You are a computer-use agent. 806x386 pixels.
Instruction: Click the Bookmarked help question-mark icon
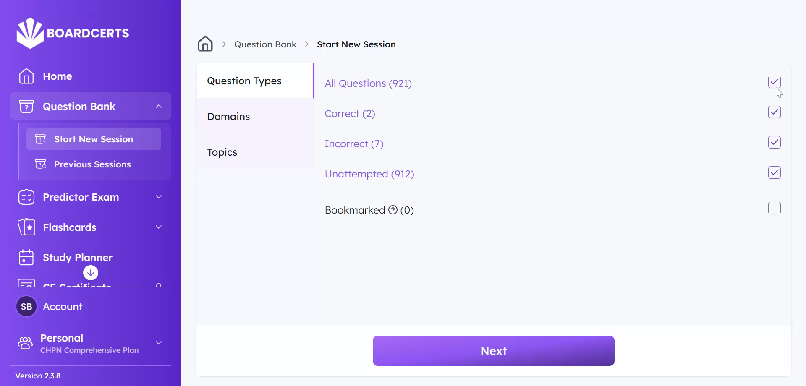pyautogui.click(x=393, y=210)
